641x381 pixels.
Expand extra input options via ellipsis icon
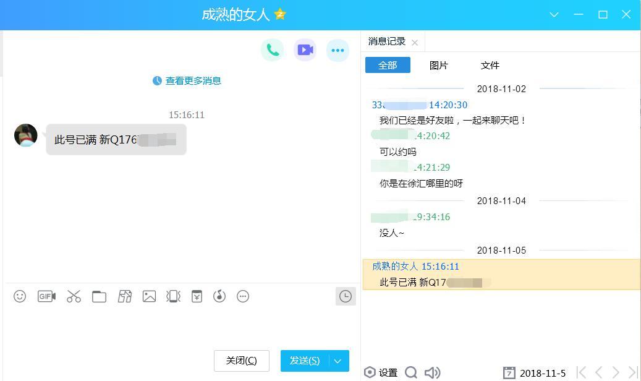tap(243, 296)
